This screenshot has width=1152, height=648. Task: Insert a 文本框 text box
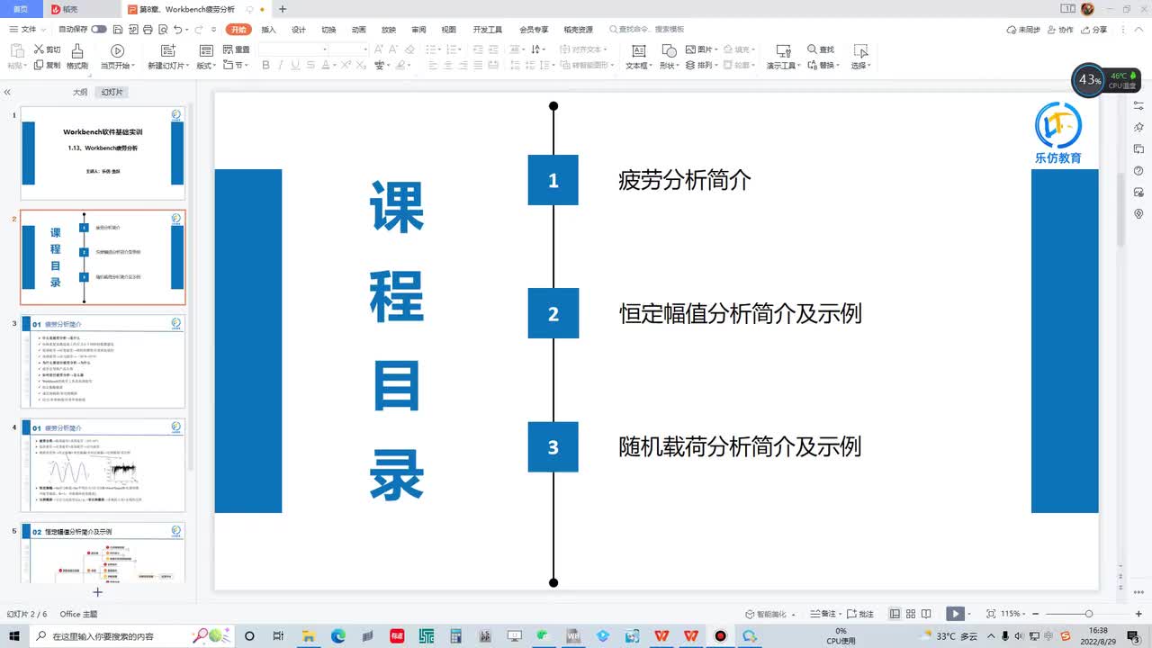[x=638, y=57]
